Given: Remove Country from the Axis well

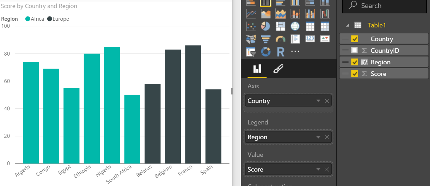Looking at the screenshot, I should pos(327,101).
